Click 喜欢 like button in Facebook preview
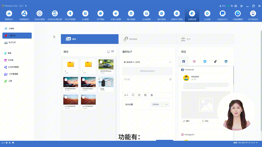Viewport: 262px width, 147px height. pos(186,121)
